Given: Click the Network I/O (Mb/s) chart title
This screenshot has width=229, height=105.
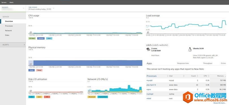Looking at the screenshot, I should click(98, 79).
